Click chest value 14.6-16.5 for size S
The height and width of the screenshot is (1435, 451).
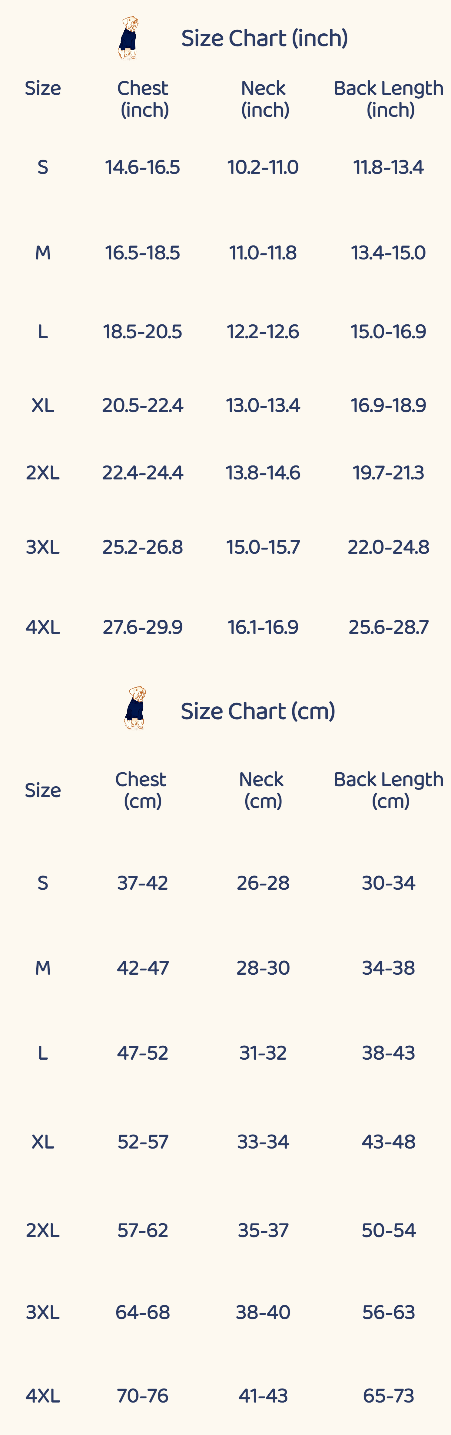click(x=142, y=167)
